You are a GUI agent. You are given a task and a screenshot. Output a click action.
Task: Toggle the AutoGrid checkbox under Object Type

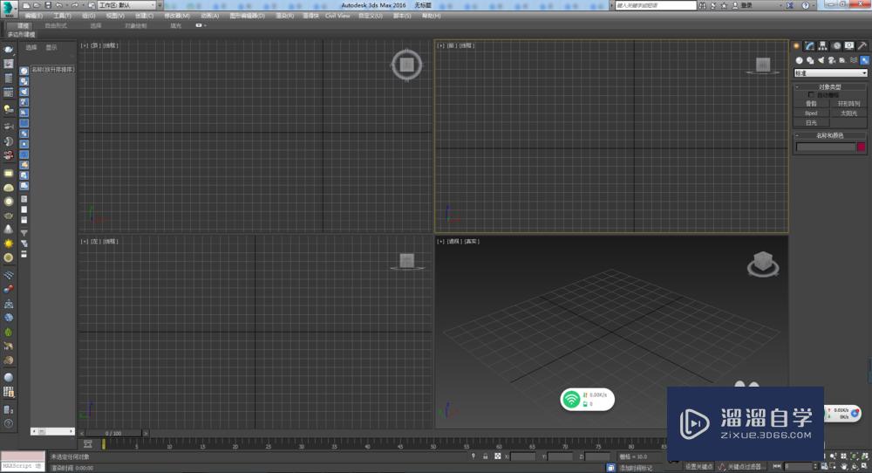tap(812, 94)
